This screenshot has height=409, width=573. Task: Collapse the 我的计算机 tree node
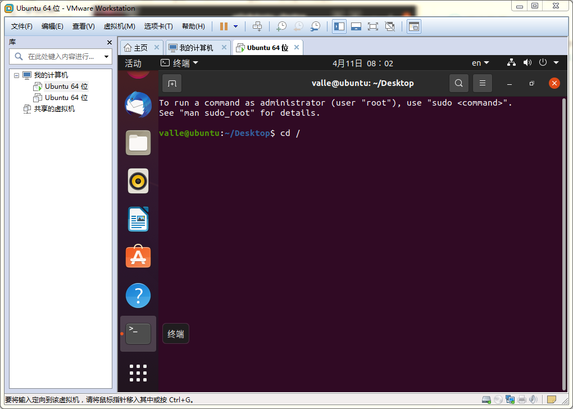pyautogui.click(x=16, y=75)
